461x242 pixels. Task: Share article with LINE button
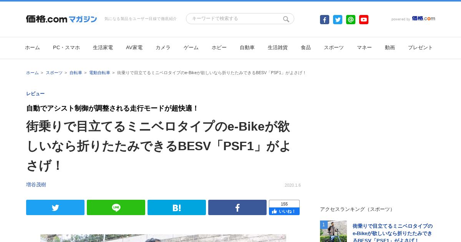116,207
